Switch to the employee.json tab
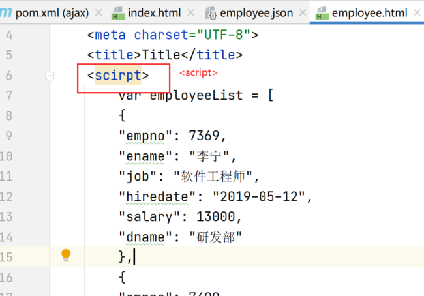Viewport: 424px width, 296px height. pos(256,13)
